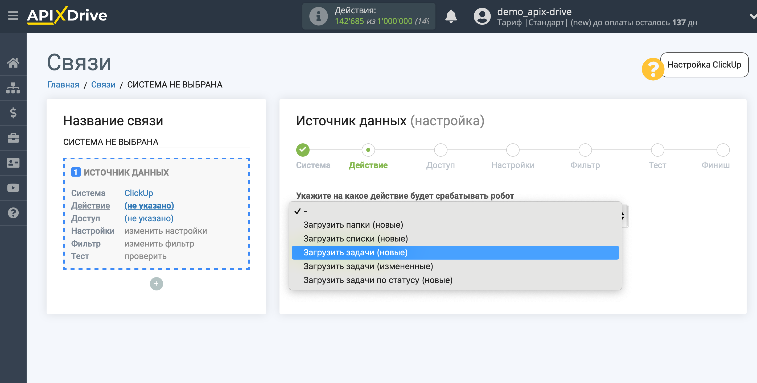The height and width of the screenshot is (383, 757).
Task: Expand the account menu chevron
Action: (x=753, y=16)
